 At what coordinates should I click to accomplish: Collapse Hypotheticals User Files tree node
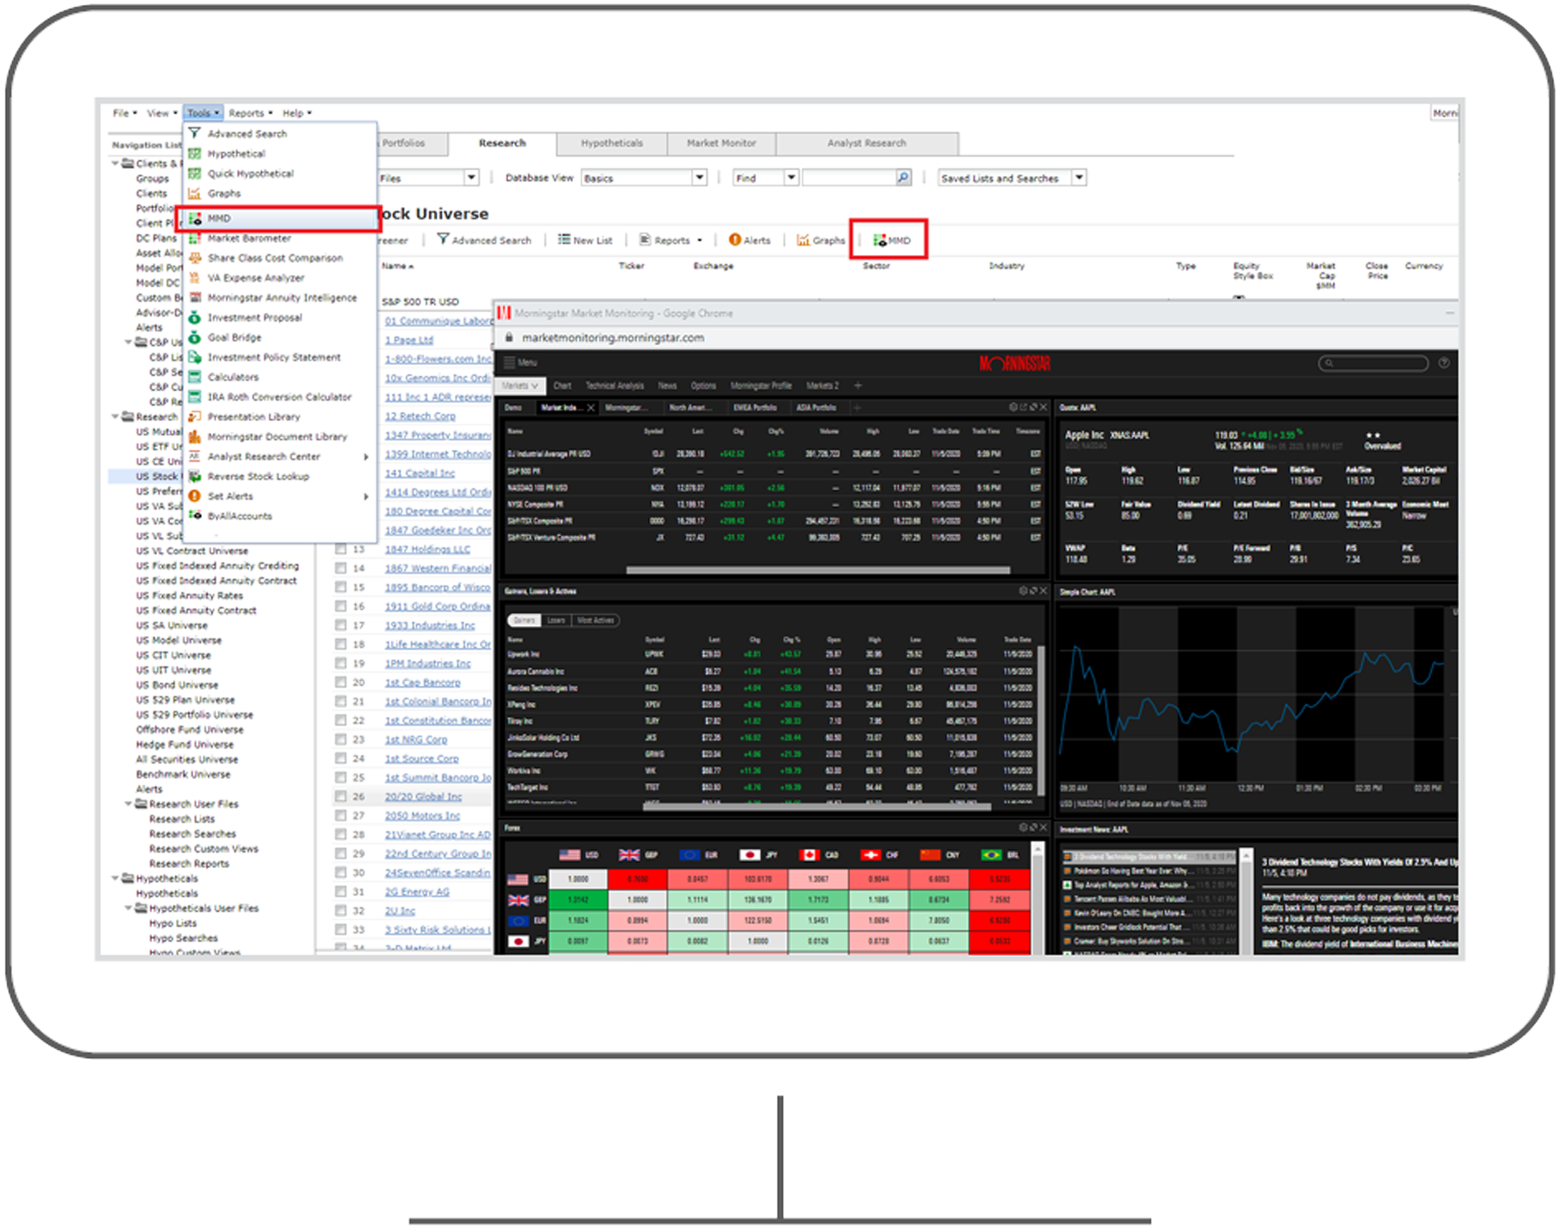pos(129,908)
